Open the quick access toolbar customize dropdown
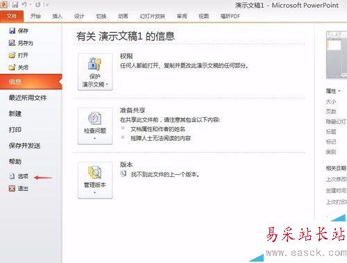 click(x=47, y=4)
